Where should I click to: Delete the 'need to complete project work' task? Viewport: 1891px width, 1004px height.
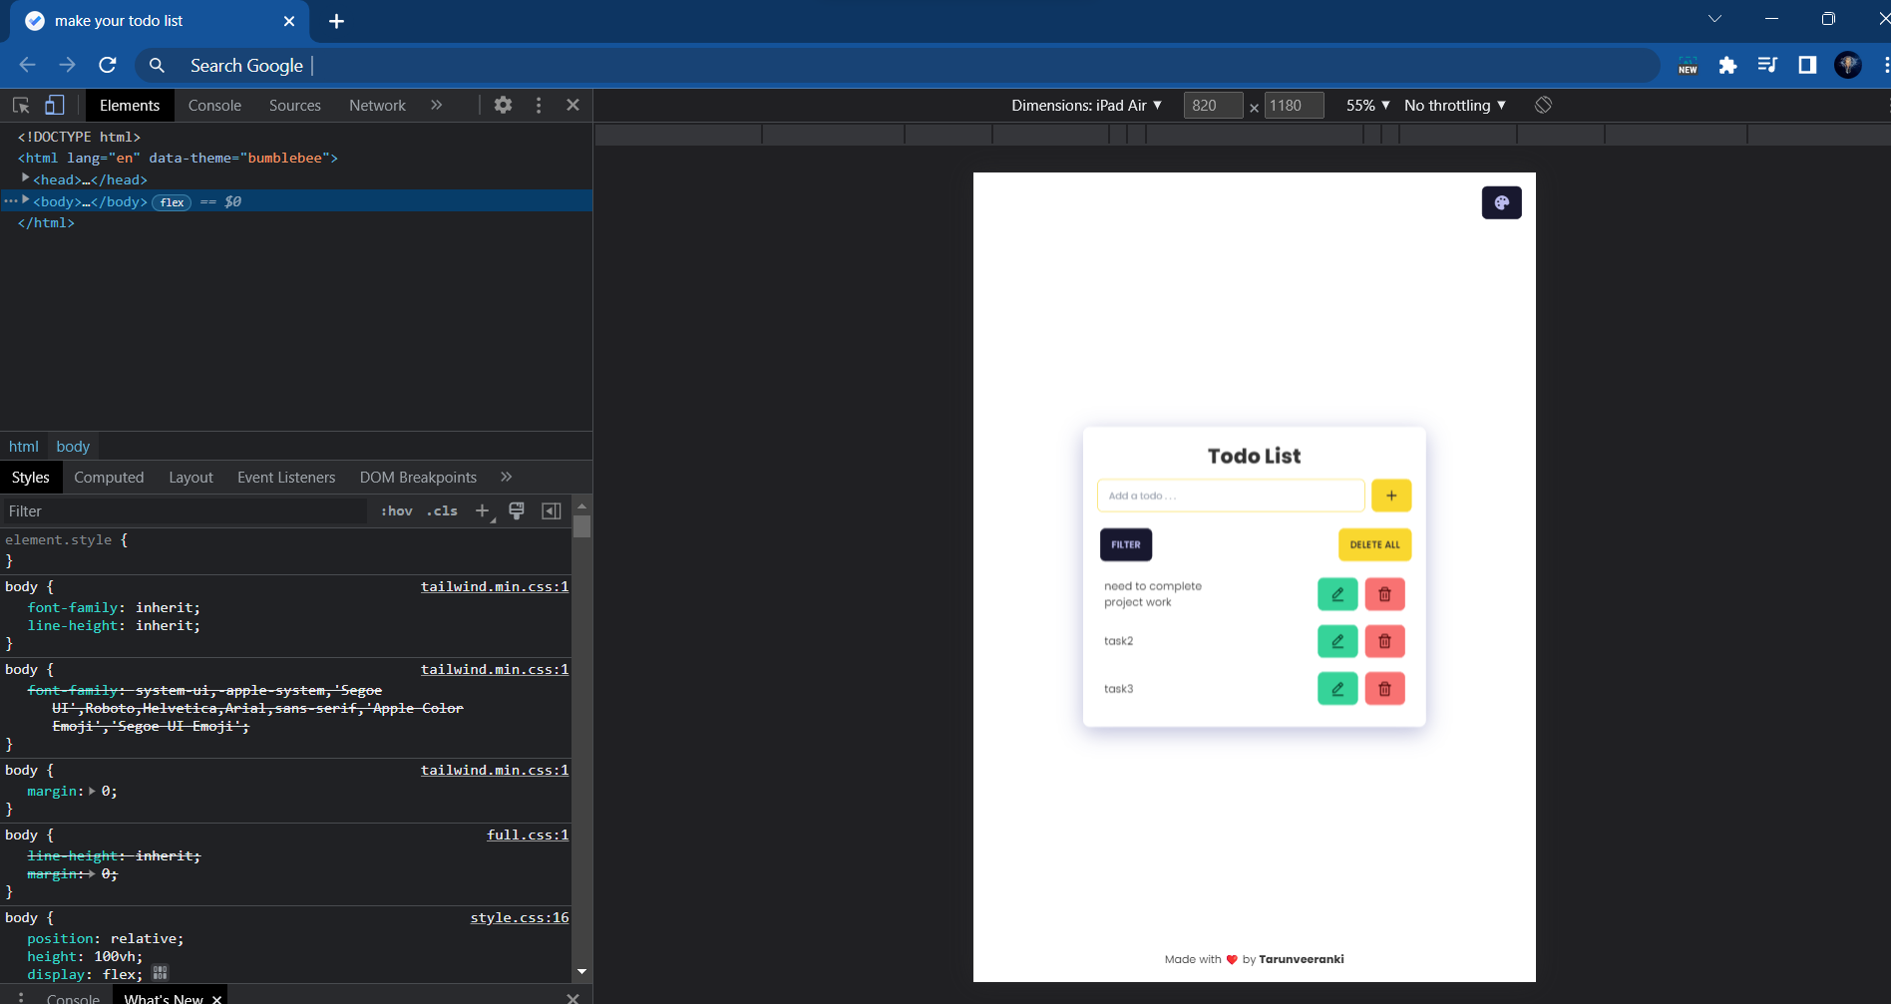(x=1384, y=594)
